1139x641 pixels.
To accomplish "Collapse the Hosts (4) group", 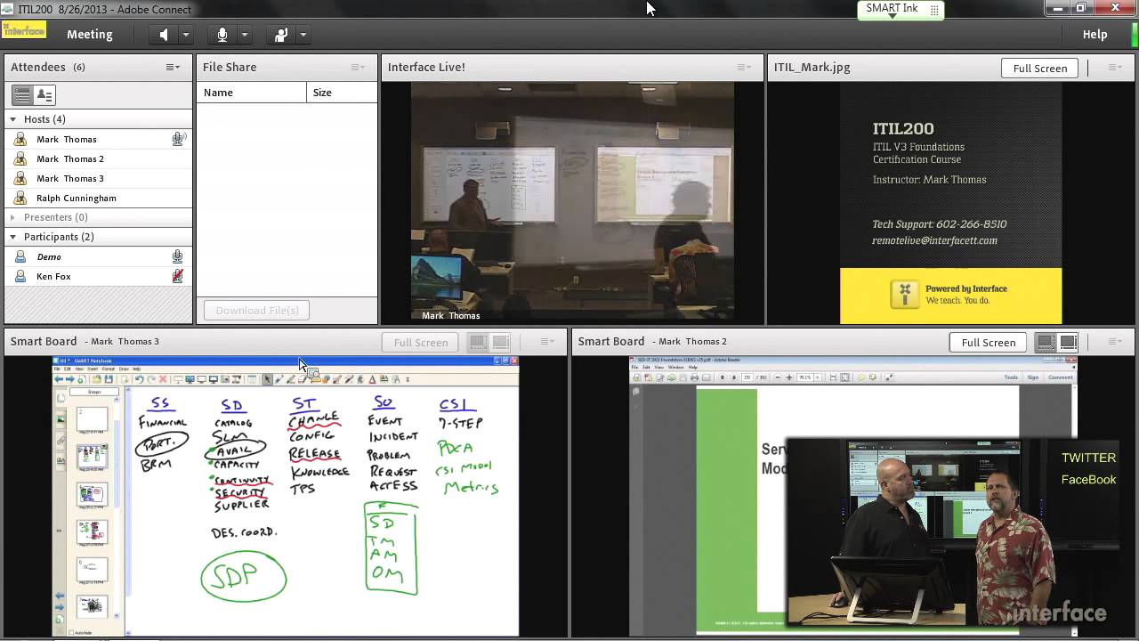I will coord(12,119).
